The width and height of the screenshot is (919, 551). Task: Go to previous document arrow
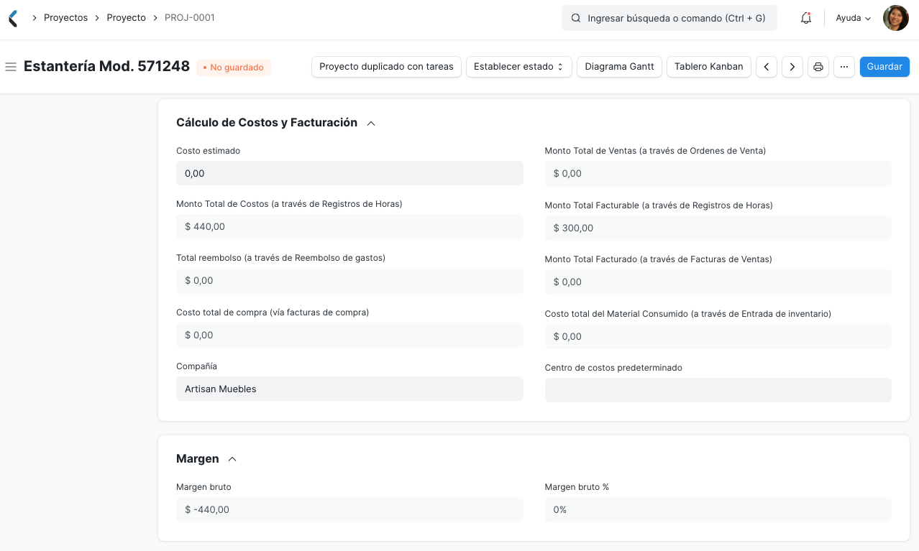[767, 67]
